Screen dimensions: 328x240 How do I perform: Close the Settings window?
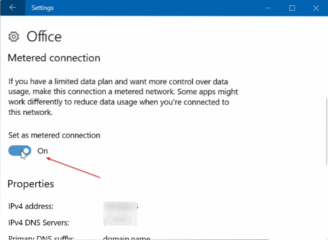pos(315,8)
